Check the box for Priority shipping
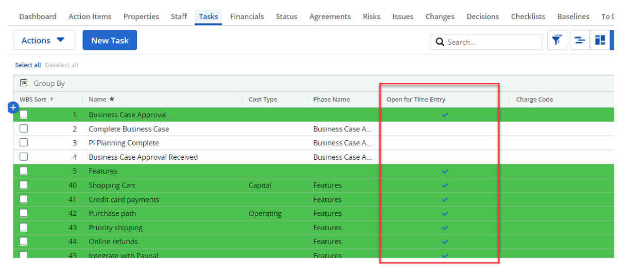This screenshot has width=627, height=280. [24, 227]
